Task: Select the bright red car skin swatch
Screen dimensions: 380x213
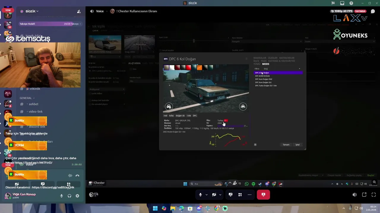Action: click(188, 67)
